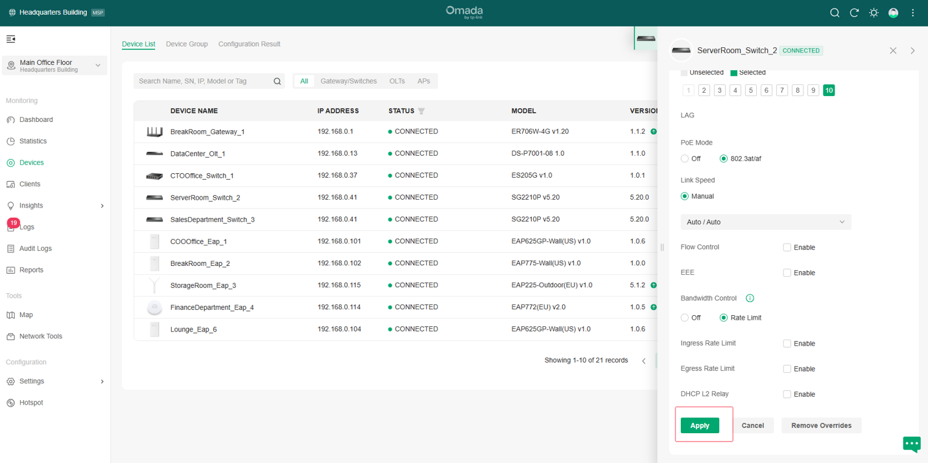Click the device search input field
The height and width of the screenshot is (463, 928).
coord(204,81)
